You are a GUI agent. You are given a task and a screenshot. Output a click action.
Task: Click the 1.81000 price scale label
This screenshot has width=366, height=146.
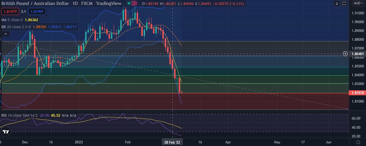click(358, 101)
